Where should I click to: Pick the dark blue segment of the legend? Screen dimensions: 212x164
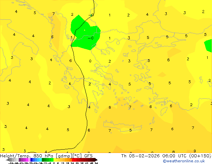(x=31, y=160)
